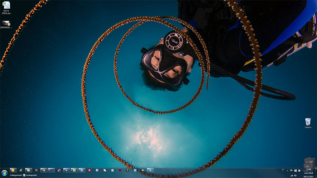This screenshot has width=317, height=178.
Task: Launch Firefox from the taskbar
Action: click(36, 170)
